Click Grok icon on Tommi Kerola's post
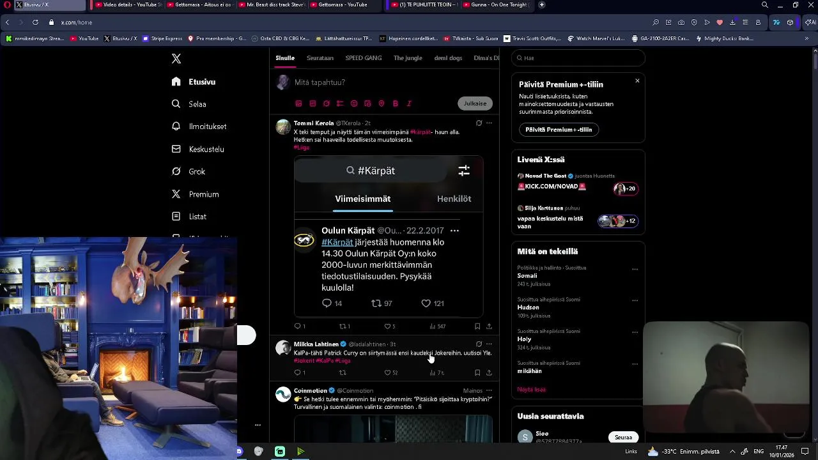This screenshot has height=460, width=818. 479,123
